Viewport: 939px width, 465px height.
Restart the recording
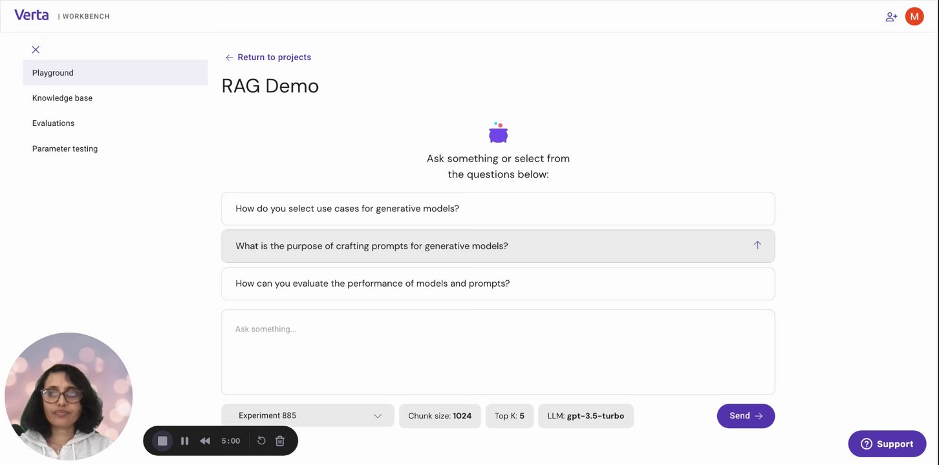tap(261, 441)
